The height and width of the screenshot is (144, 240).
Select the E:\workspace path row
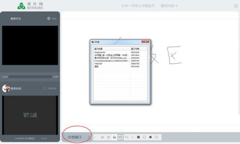120,61
